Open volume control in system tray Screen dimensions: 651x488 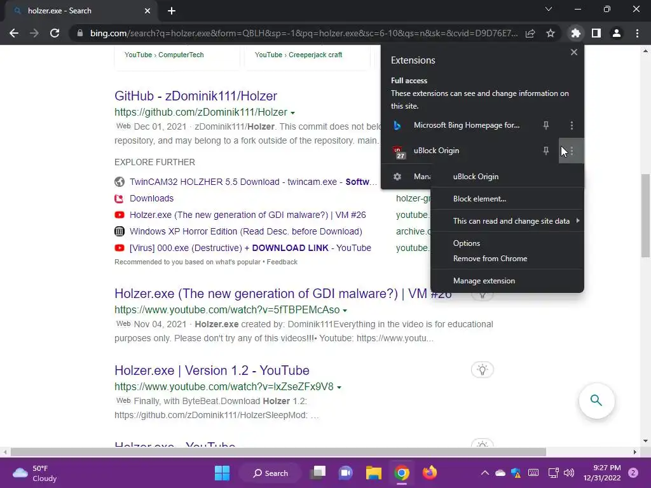click(569, 473)
